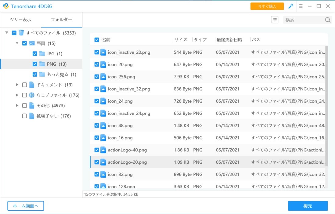Screen dimensions: 335x214
Task: Click the search magnifier icon
Action: (x=328, y=20)
